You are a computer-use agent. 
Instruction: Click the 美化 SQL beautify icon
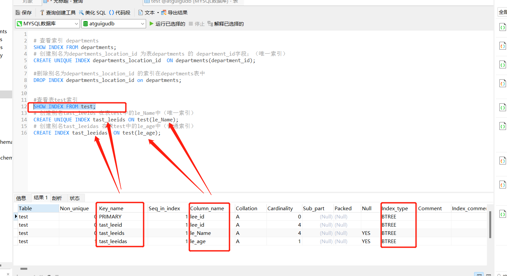tap(81, 13)
